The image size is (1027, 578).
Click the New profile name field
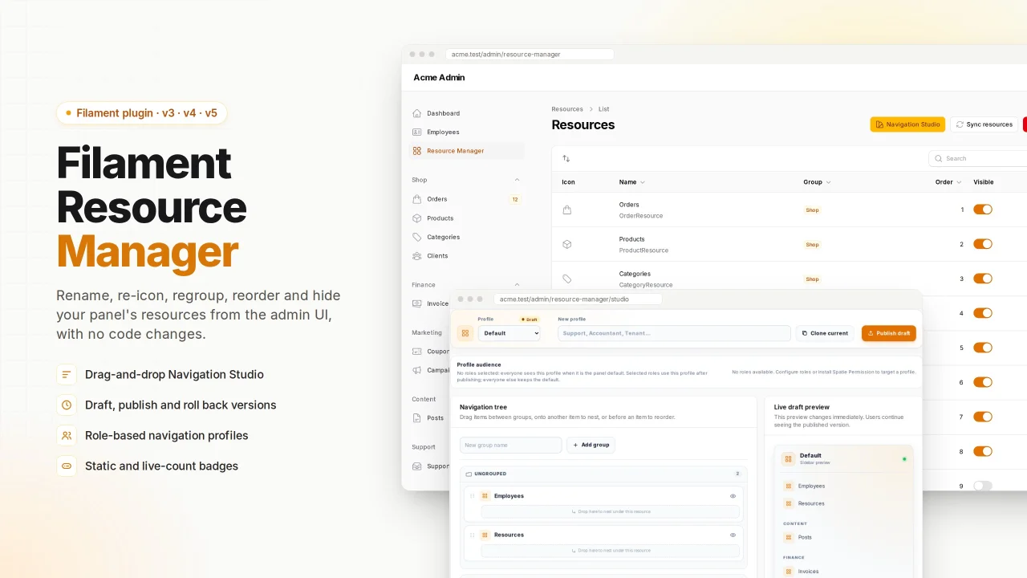(x=674, y=332)
